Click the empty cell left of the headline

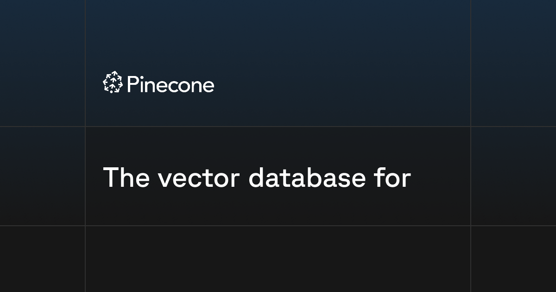coord(42,176)
